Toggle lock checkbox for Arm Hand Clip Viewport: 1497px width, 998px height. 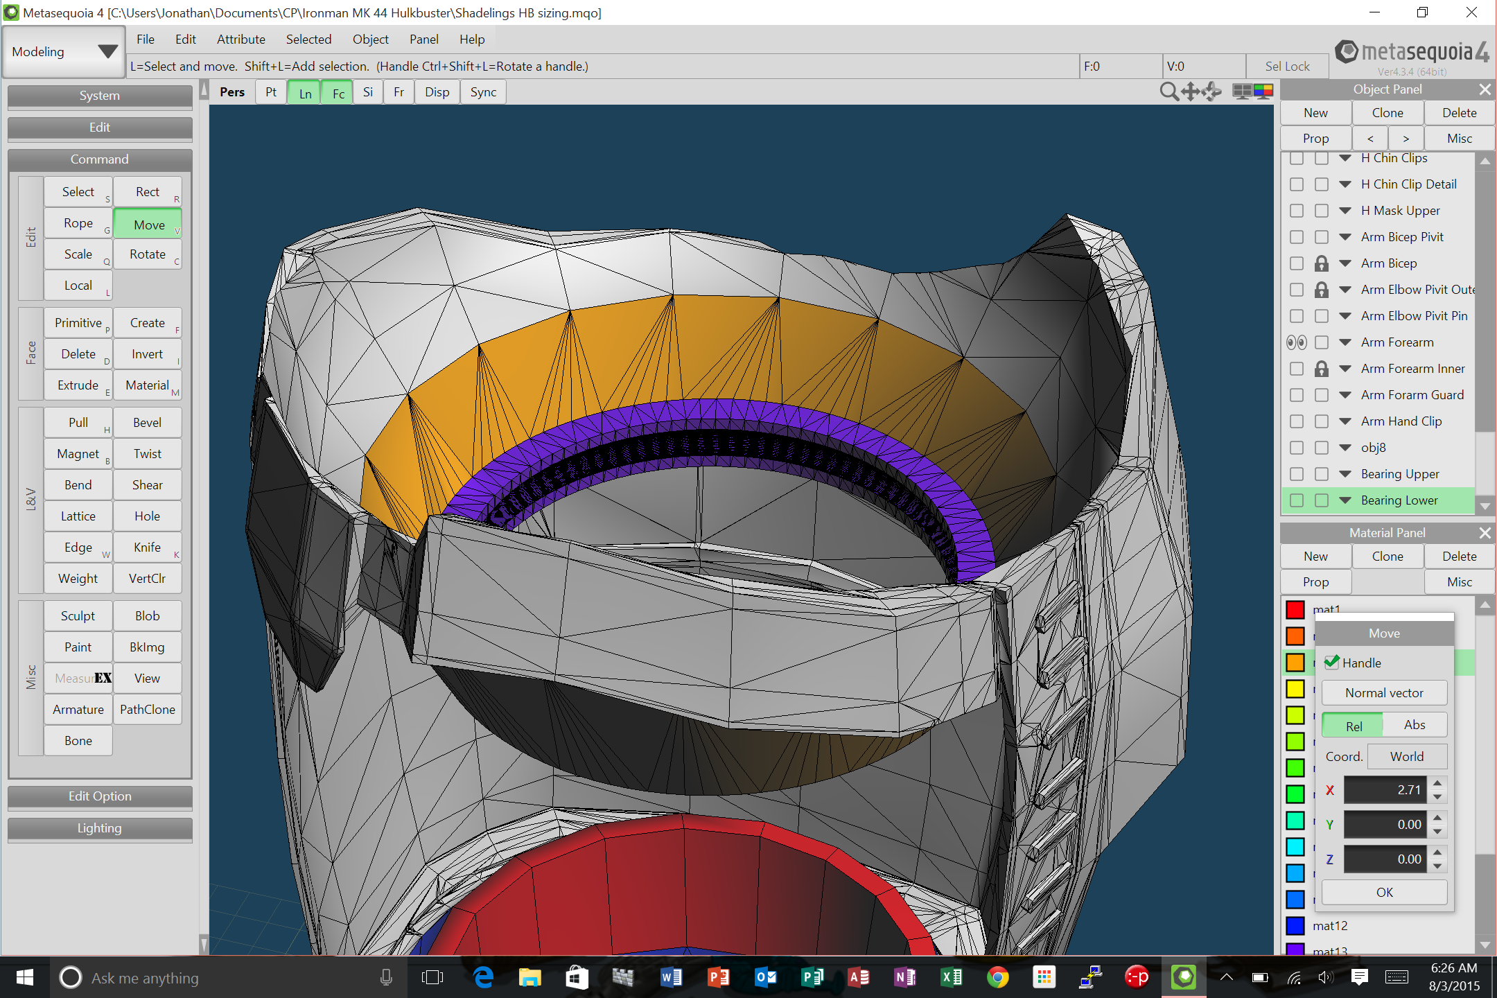click(1322, 421)
